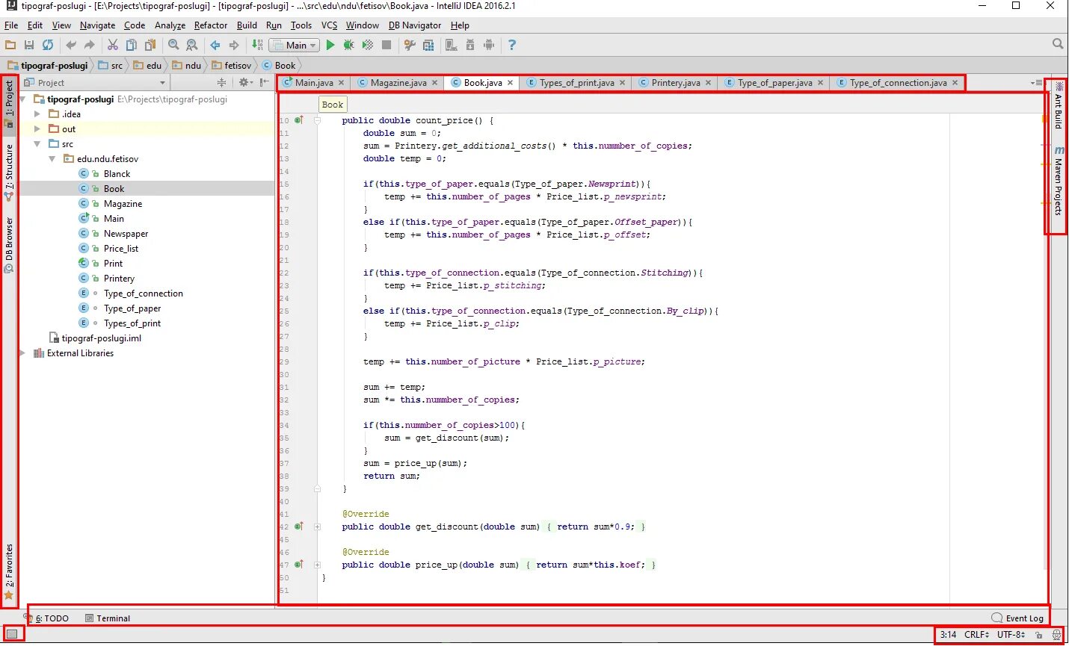Screen dimensions: 1069x649
Task: Collapse the src folder
Action: tap(37, 144)
